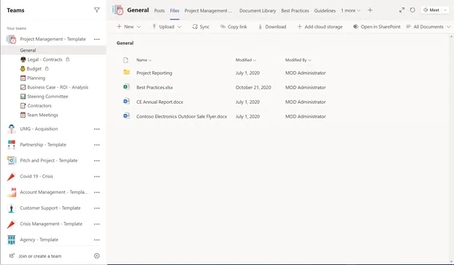The height and width of the screenshot is (265, 454).
Task: Switch to the Posts tab
Action: tap(159, 10)
